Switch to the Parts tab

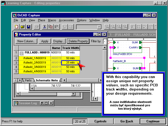28,80
